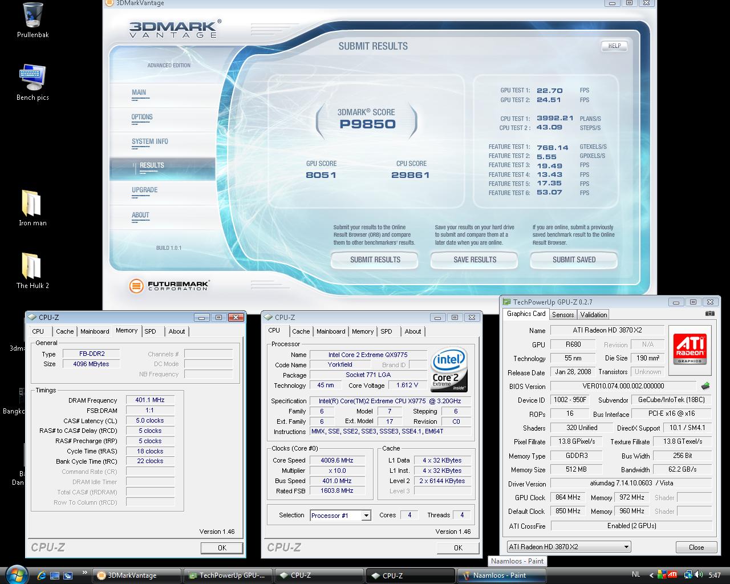
Task: Open the Processor #1 selection dropdown
Action: click(x=340, y=515)
